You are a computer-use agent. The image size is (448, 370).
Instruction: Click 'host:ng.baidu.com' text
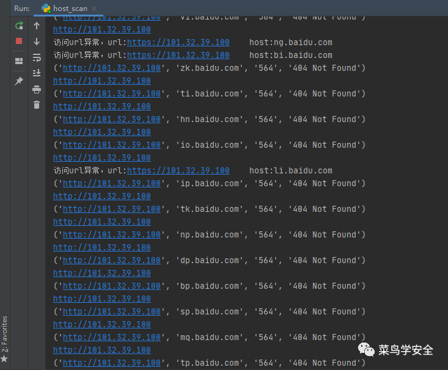[291, 43]
